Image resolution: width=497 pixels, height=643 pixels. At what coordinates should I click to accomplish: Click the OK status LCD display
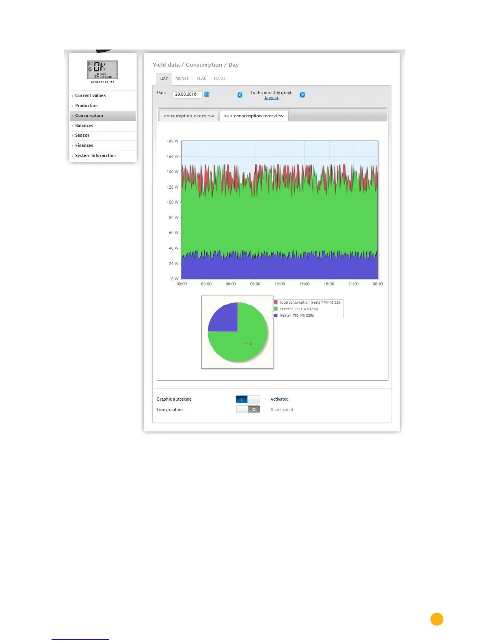103,70
